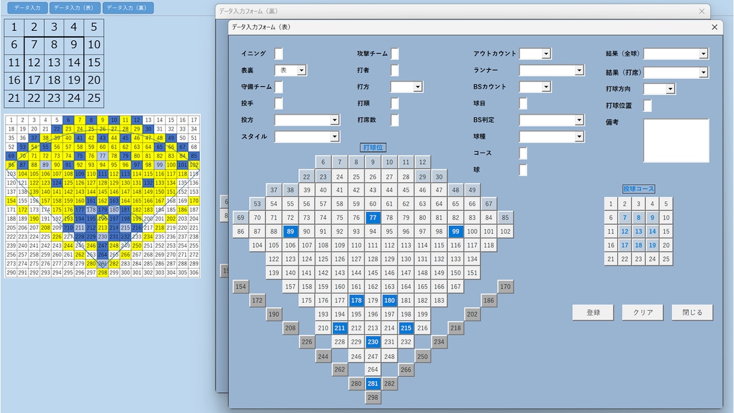This screenshot has height=413, width=734.
Task: Open the 球種 dropdown
Action: 579,137
